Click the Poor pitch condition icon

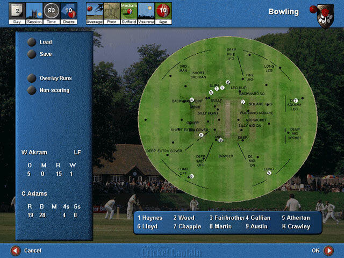(x=111, y=10)
